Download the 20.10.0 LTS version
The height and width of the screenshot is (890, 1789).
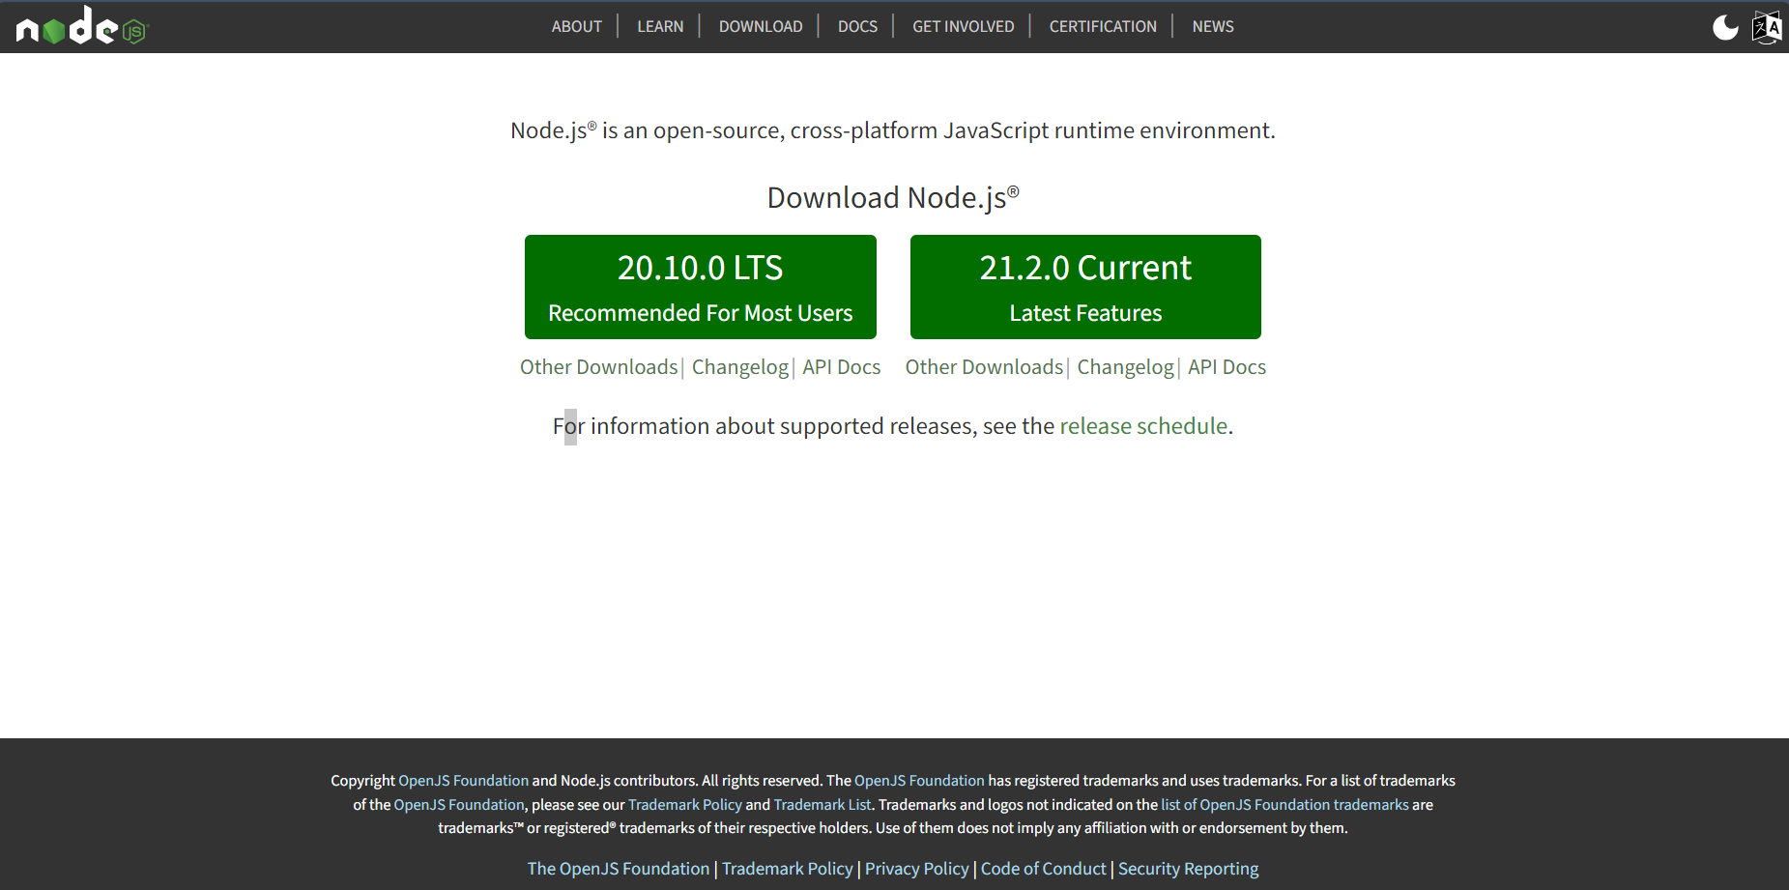click(701, 287)
